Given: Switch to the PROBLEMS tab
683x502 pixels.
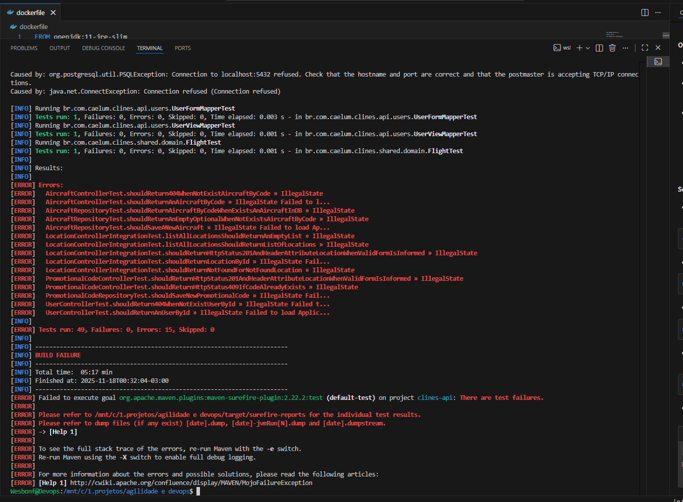Looking at the screenshot, I should (24, 48).
